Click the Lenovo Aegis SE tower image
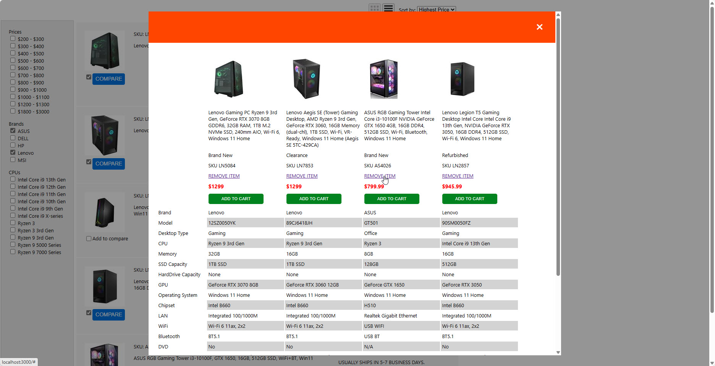The width and height of the screenshot is (715, 366). [306, 79]
